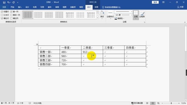187x105 pixels.
Task: Click the cell containing 912
Action: pos(92,52)
